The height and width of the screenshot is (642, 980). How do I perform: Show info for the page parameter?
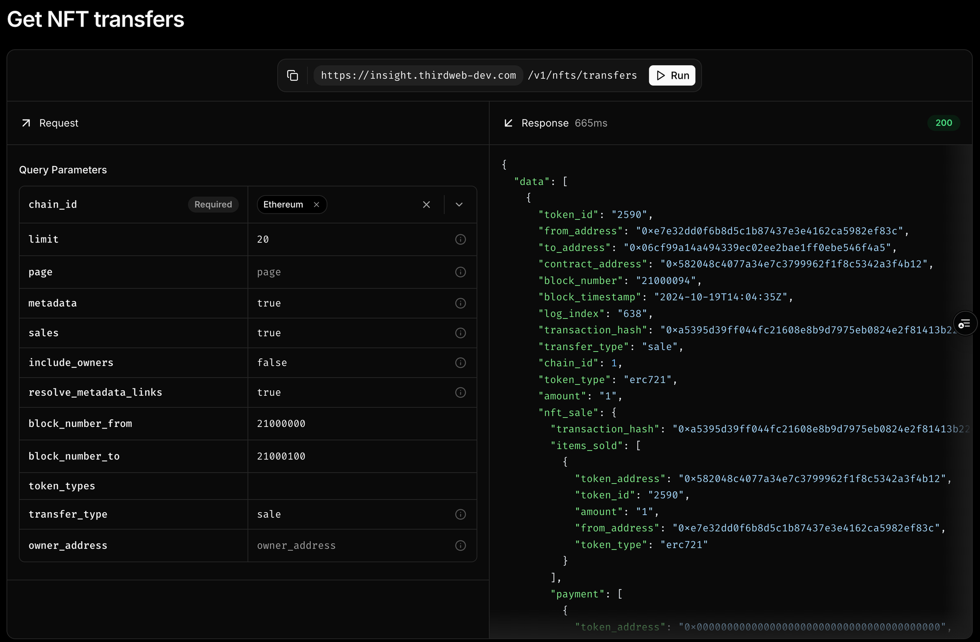coord(460,272)
